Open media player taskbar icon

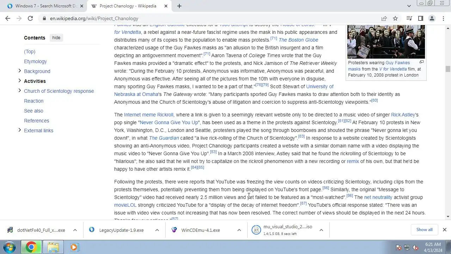pos(74,247)
